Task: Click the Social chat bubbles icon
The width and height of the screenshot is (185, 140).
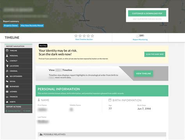Action: (7, 81)
